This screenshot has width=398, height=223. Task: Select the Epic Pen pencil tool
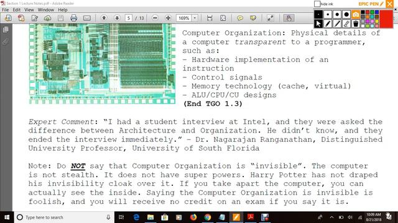[328, 24]
